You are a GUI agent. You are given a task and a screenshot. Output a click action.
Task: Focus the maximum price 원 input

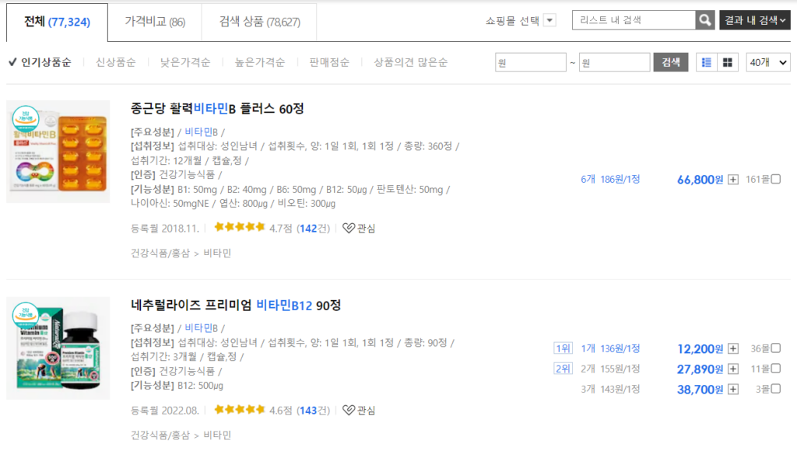615,62
